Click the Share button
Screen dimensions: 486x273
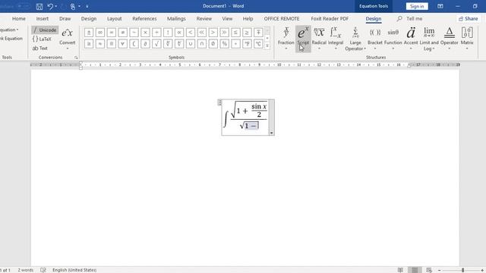(469, 19)
